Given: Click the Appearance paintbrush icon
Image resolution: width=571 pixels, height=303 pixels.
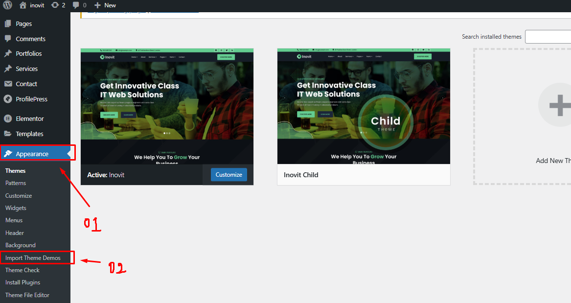Looking at the screenshot, I should [x=8, y=154].
